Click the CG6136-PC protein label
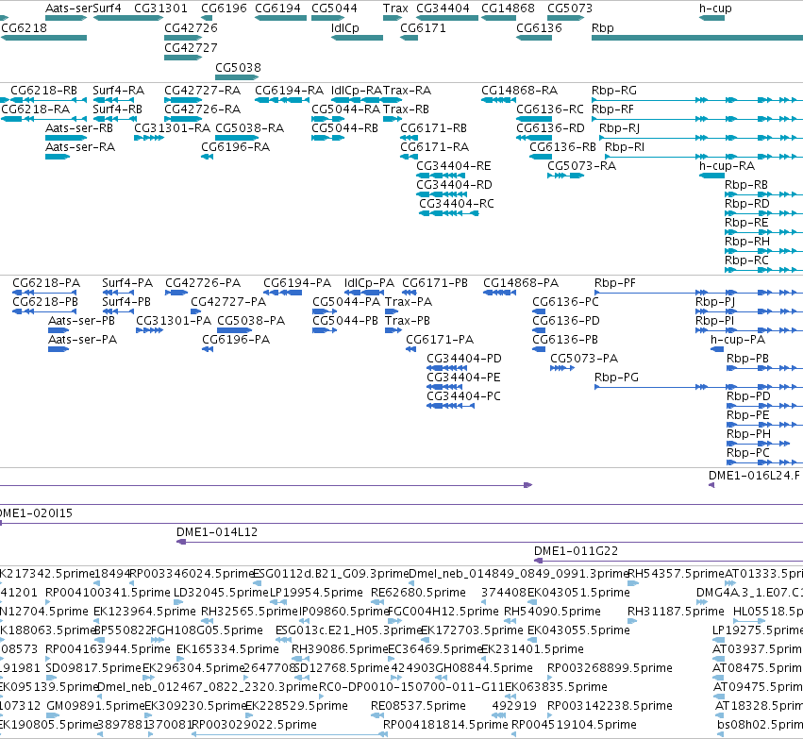Image resolution: width=803 pixels, height=739 pixels. click(566, 302)
